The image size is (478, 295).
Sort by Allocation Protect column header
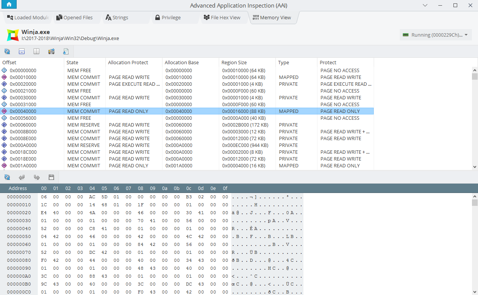128,63
